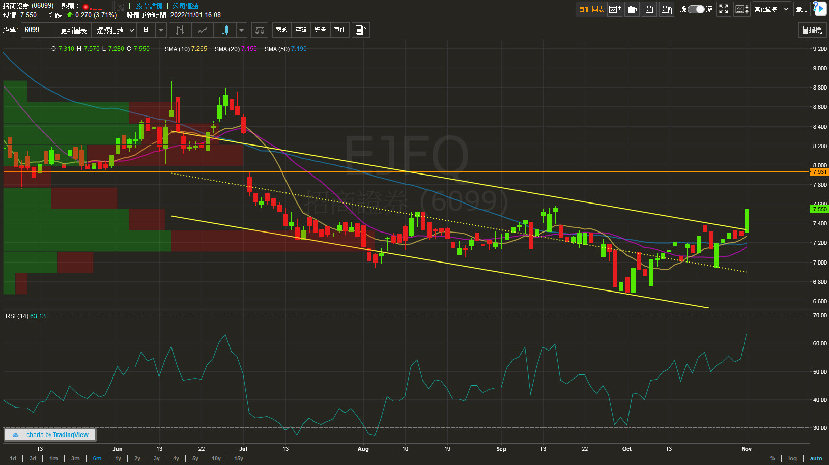Open the 股票詳情 link

[149, 6]
